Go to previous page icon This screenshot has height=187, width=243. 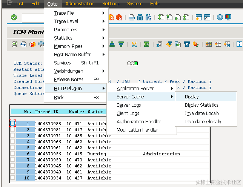coord(169,17)
